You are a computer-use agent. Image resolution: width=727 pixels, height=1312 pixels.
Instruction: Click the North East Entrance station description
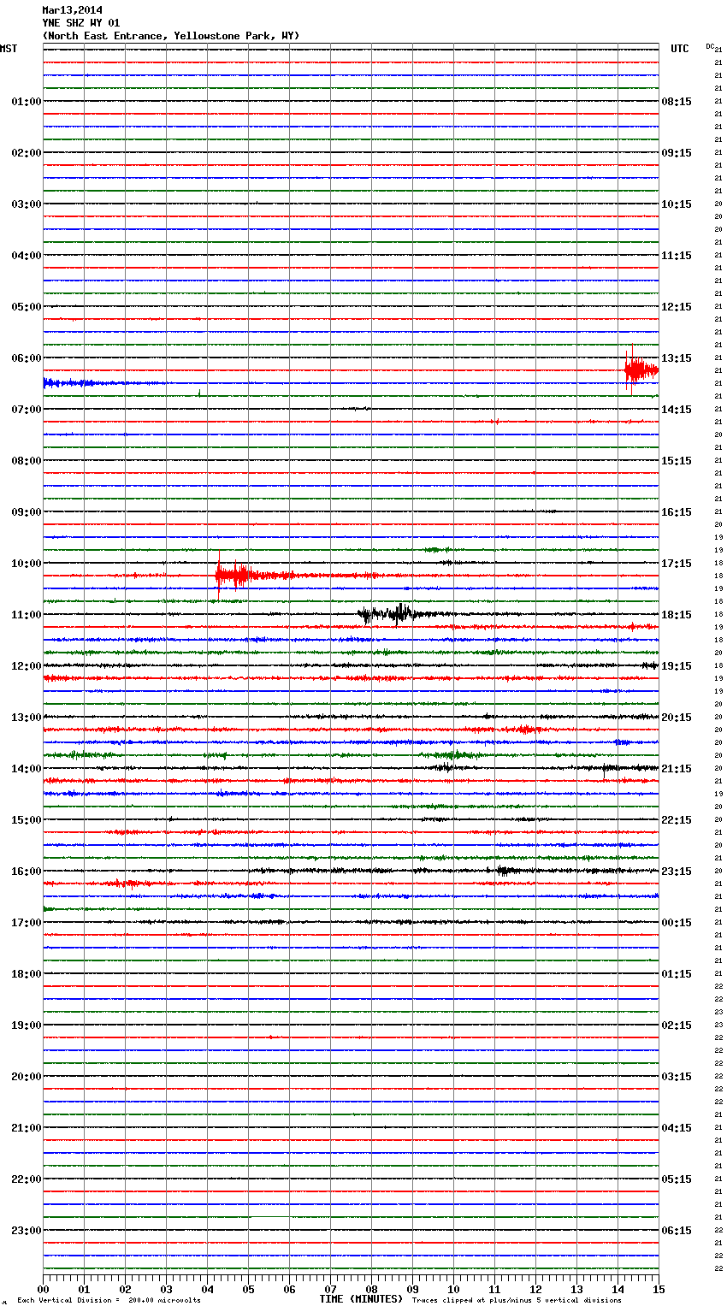171,36
